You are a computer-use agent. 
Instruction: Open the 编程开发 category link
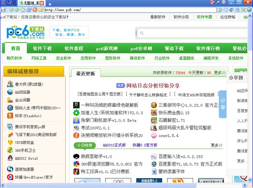[x=211, y=58]
